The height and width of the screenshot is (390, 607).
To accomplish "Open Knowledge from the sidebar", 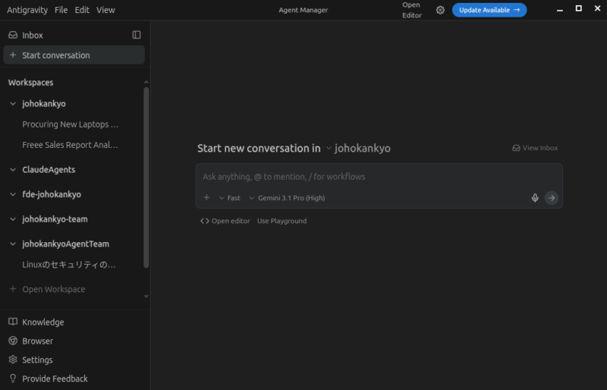I will click(x=42, y=322).
